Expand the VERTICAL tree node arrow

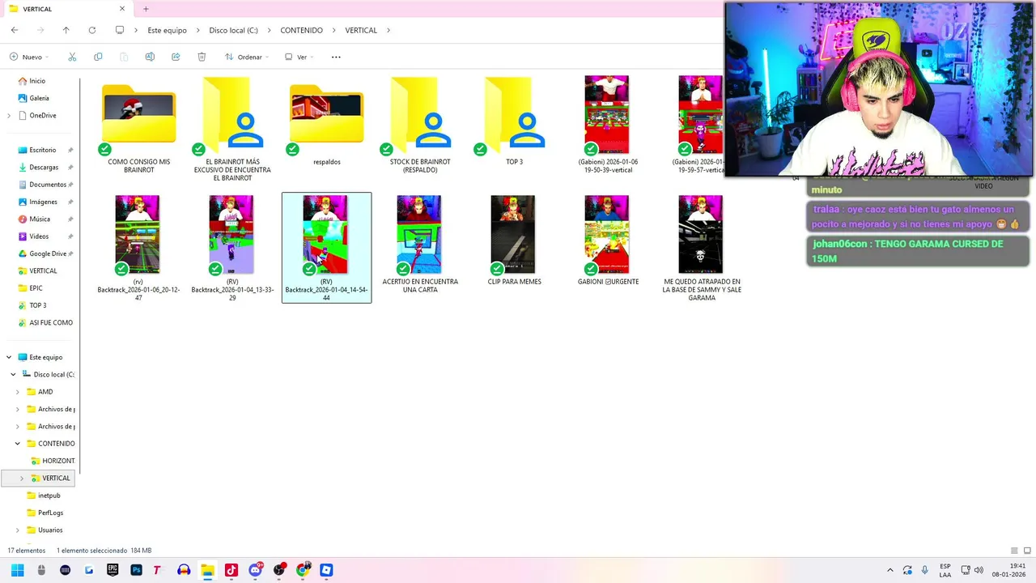click(22, 479)
